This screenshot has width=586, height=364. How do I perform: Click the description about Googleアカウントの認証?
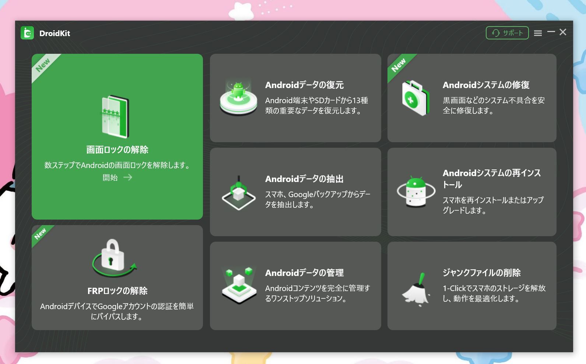[117, 311]
